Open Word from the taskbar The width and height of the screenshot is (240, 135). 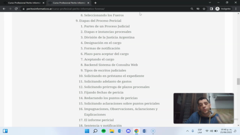145,131
